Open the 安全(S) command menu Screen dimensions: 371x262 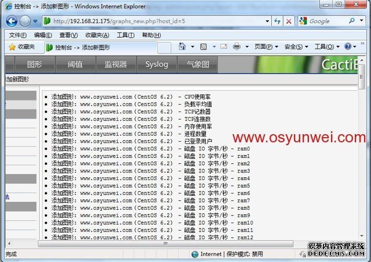click(296, 46)
